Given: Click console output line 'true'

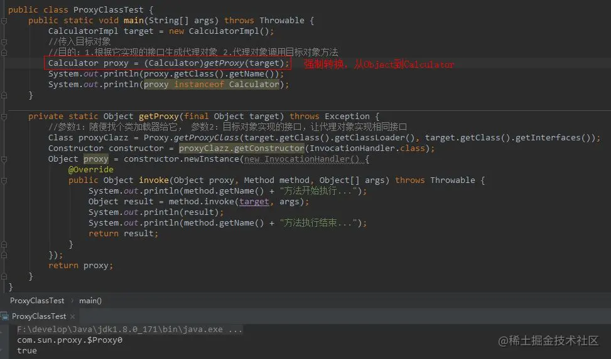Looking at the screenshot, I should (27, 350).
